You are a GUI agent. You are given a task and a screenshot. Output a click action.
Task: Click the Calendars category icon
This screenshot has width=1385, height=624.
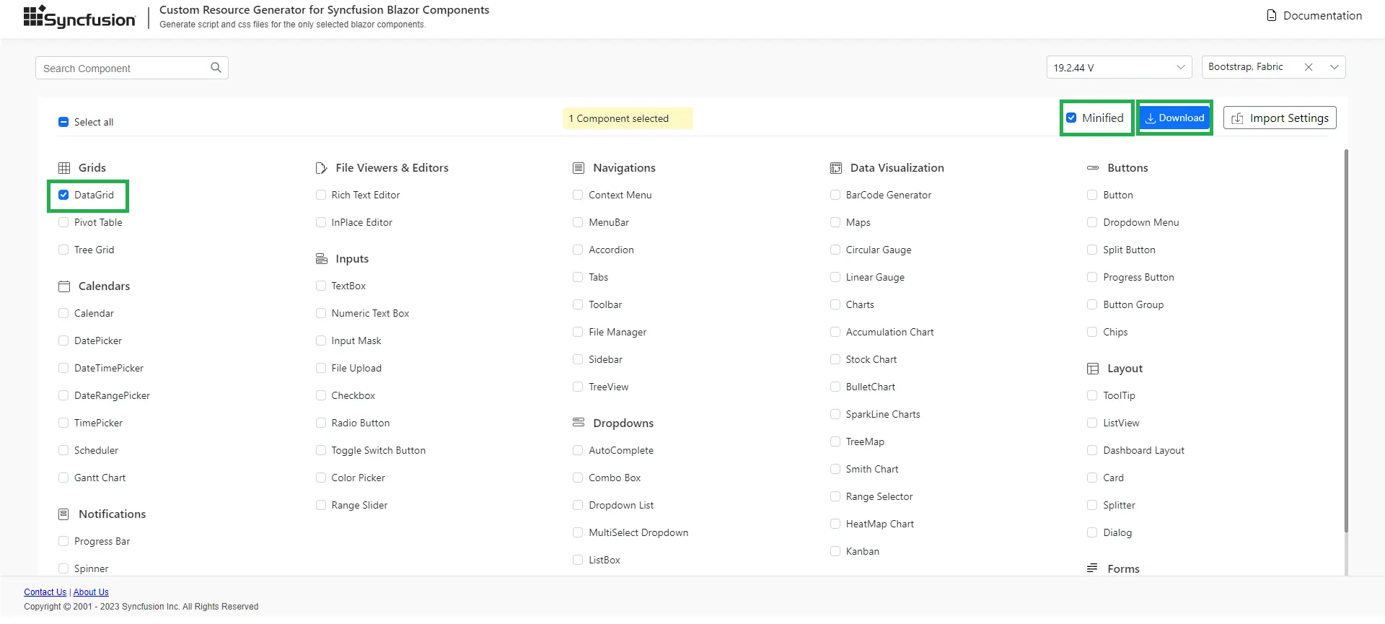(x=64, y=286)
